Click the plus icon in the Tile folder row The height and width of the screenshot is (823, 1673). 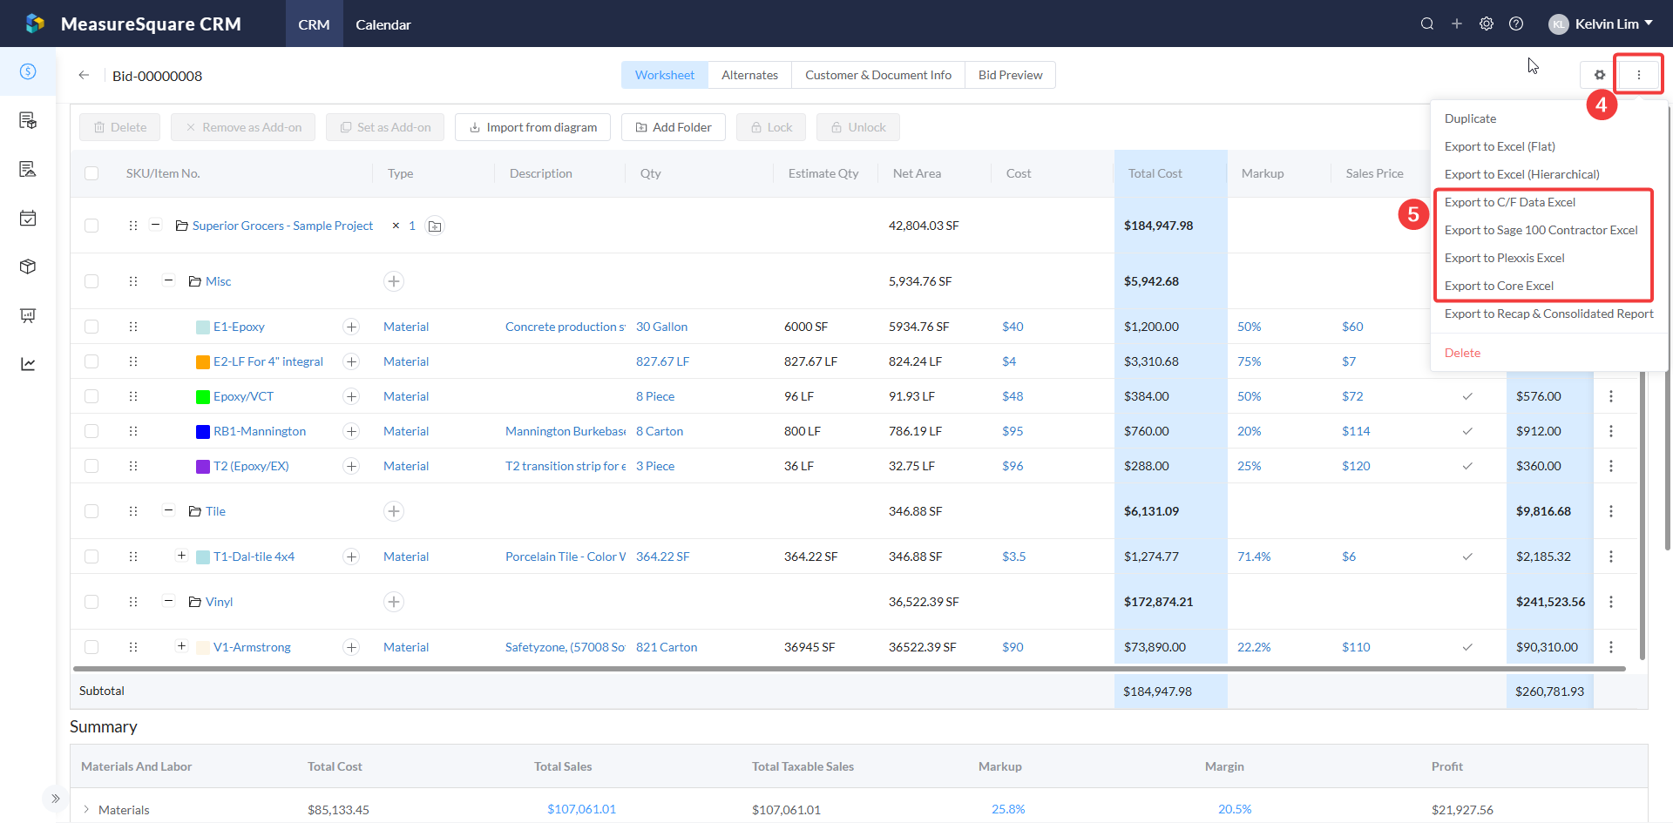394,511
